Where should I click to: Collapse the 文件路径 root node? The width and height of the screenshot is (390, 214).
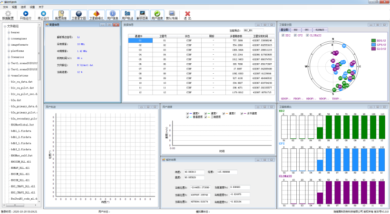[x=5, y=26]
